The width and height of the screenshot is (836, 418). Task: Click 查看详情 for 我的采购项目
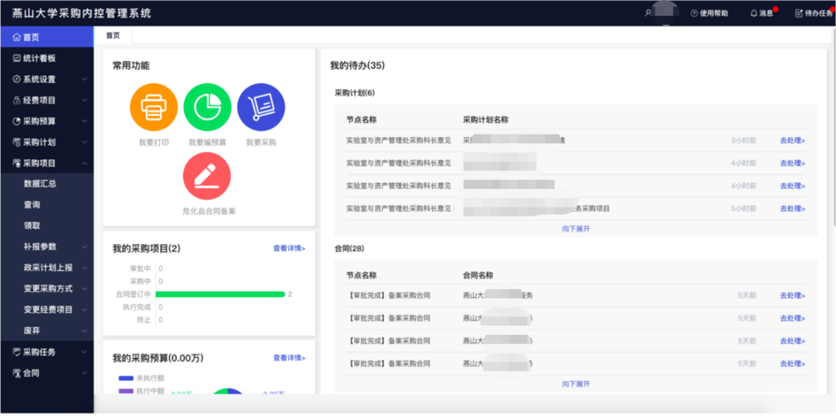(289, 249)
